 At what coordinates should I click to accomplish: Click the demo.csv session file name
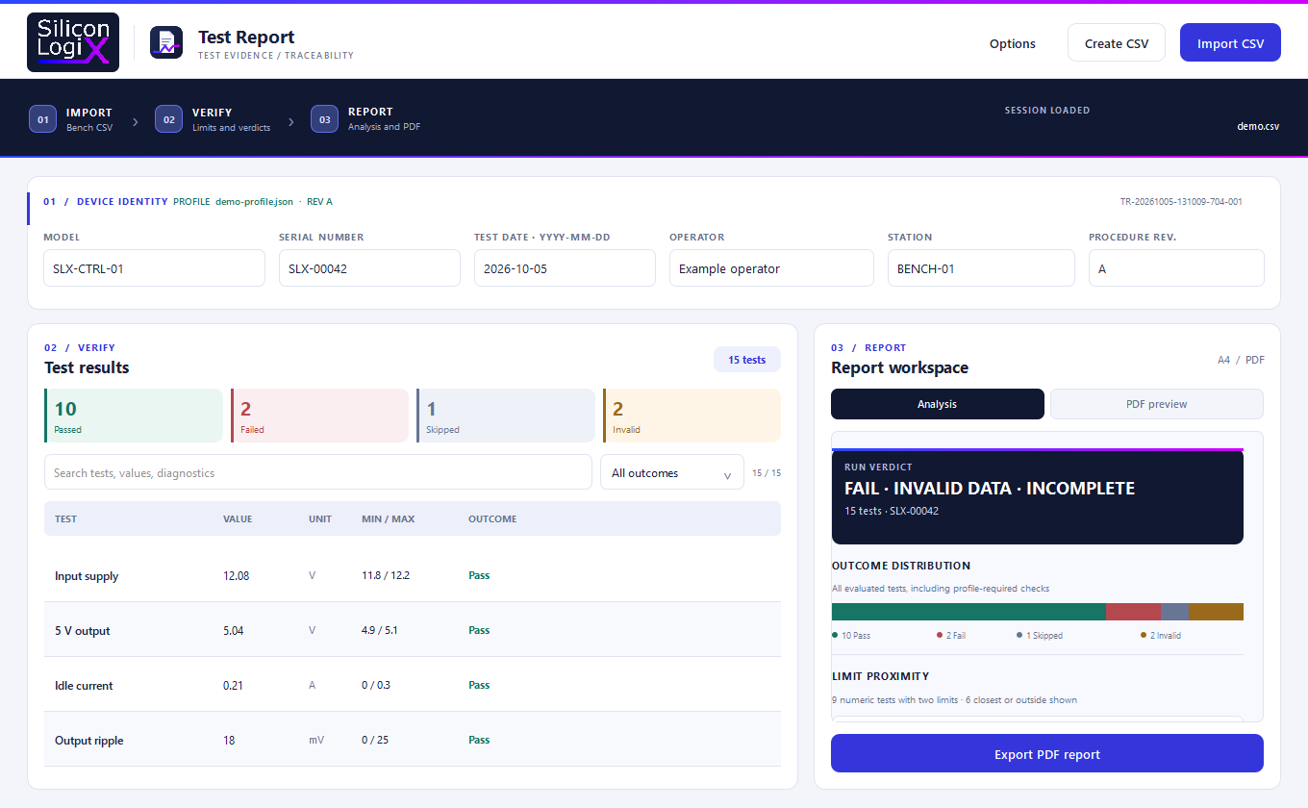[x=1258, y=126]
